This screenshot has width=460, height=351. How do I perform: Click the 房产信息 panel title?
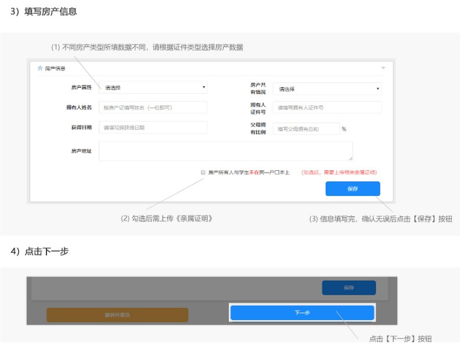(55, 68)
